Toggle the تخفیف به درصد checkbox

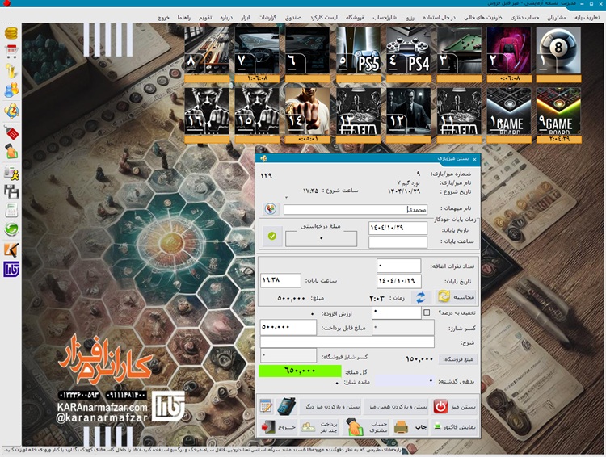tap(427, 312)
